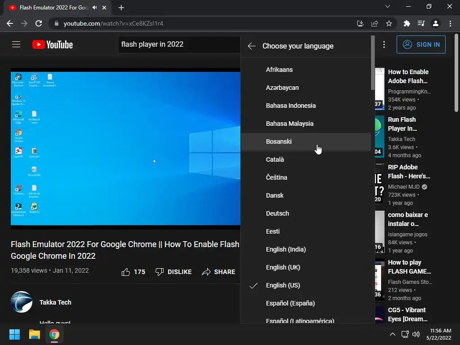
Task: Open the Takka Tech channel name link
Action: coord(55,302)
